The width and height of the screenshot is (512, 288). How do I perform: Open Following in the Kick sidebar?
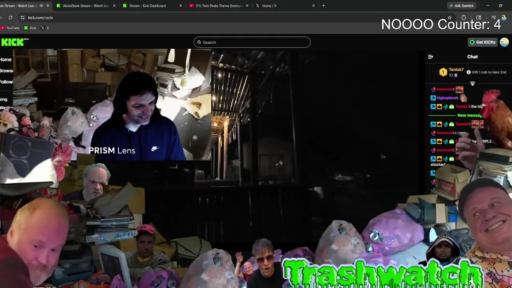point(6,82)
